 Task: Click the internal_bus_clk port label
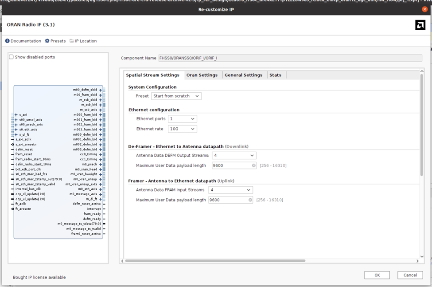28,189
